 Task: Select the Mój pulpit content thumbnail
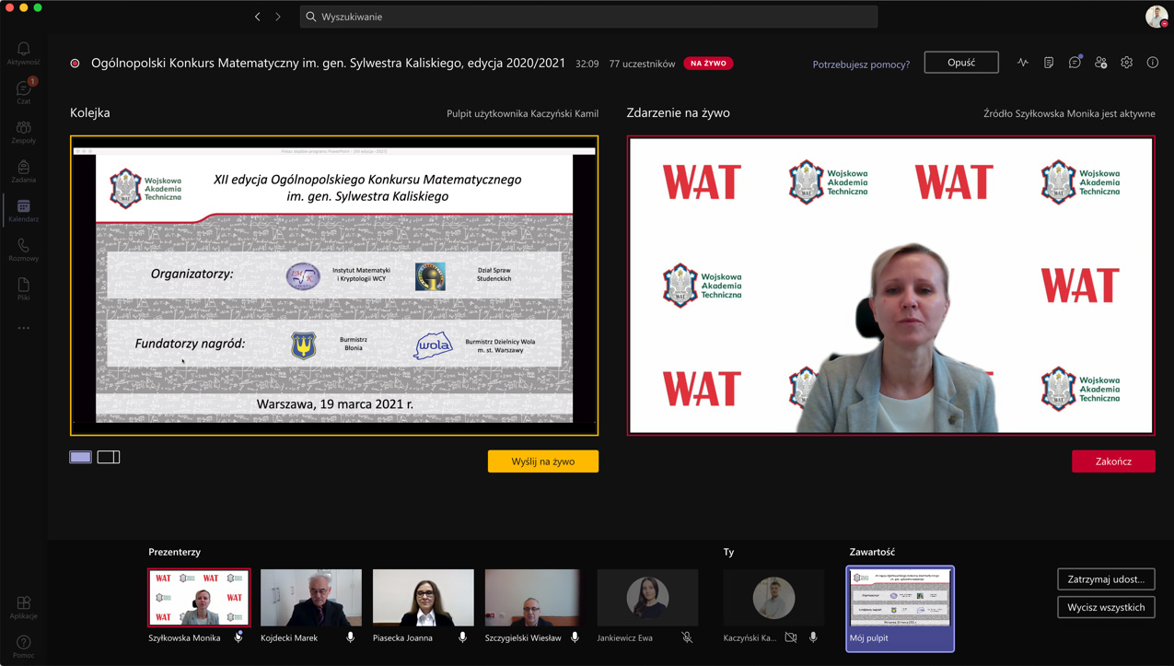900,609
